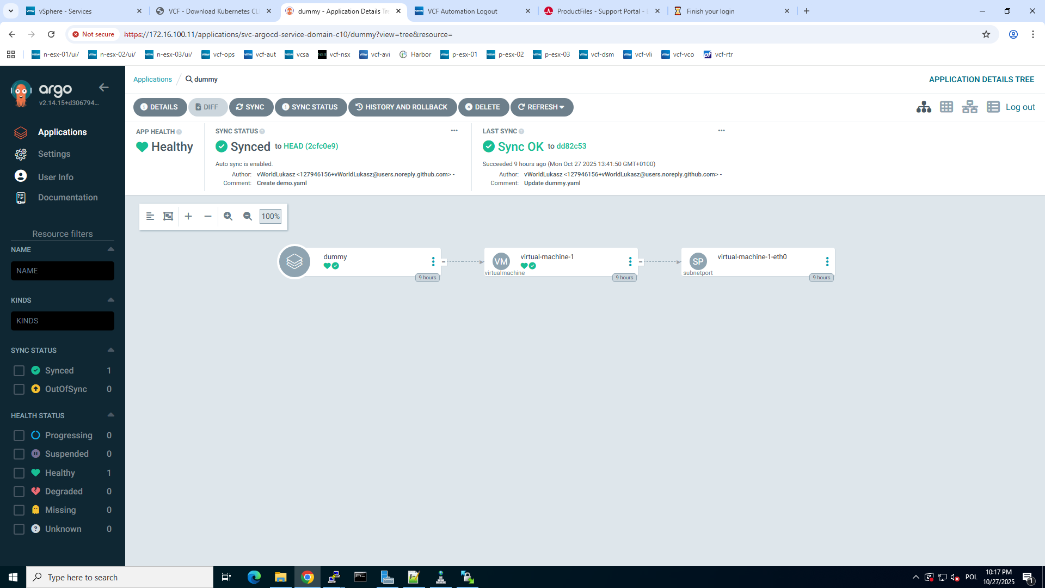1045x588 pixels.
Task: Check the Synced sync status filter
Action: coord(19,371)
